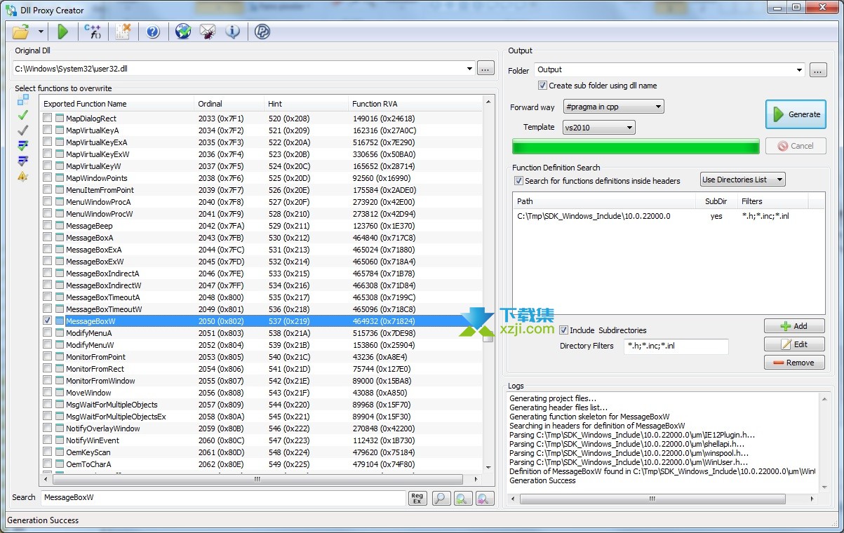Screen dimensions: 844x533
Task: Sort by Hint column header
Action: tap(306, 104)
